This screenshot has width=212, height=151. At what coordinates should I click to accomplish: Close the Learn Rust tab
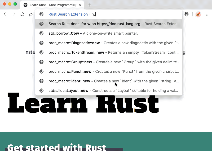coord(80,5)
